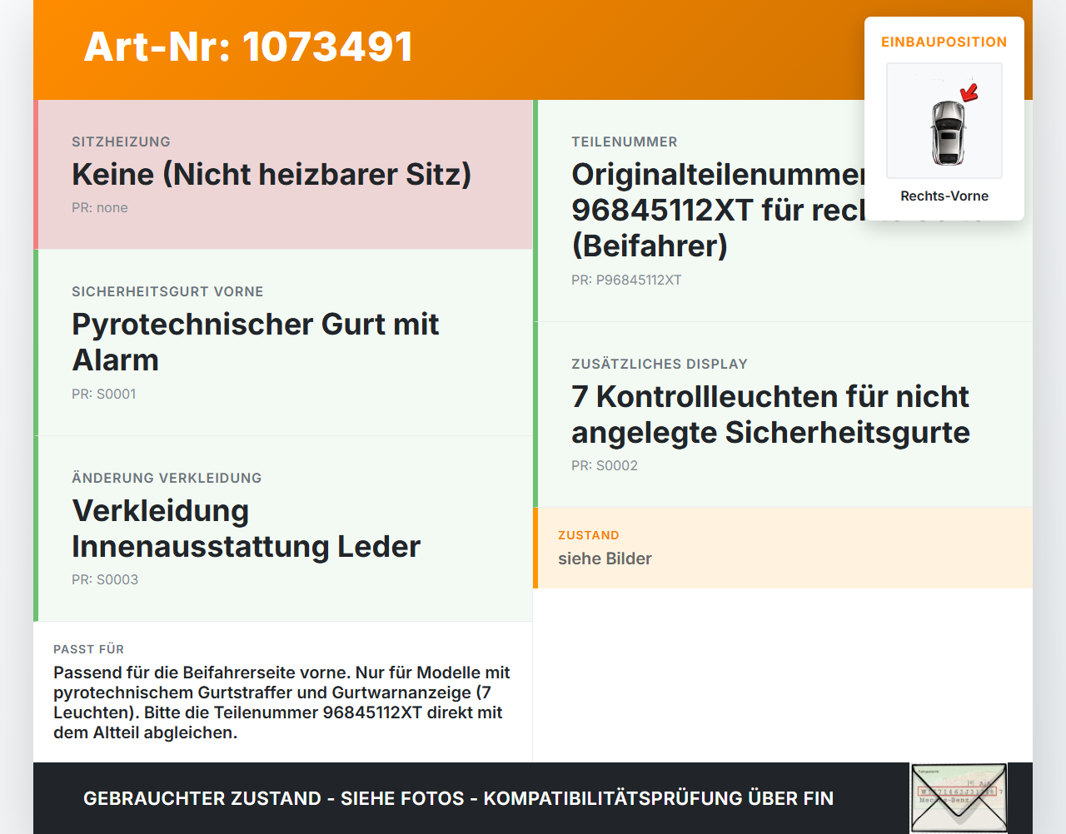
Task: Click the "ÄNDERUNG VERKLEIDUNG" label
Action: [x=167, y=478]
